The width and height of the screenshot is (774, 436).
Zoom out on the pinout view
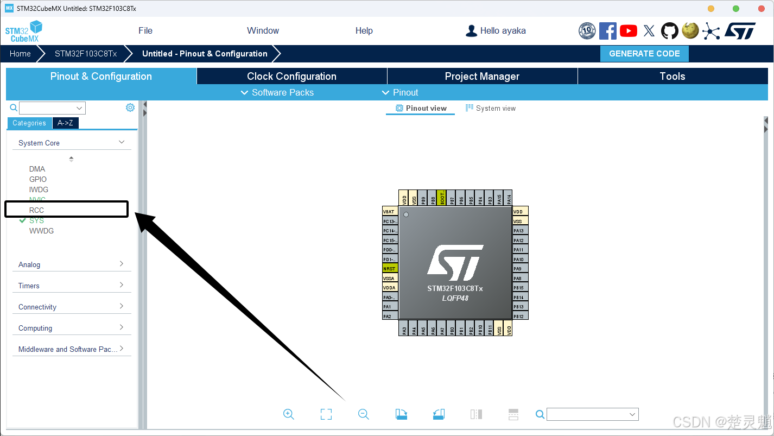(364, 414)
